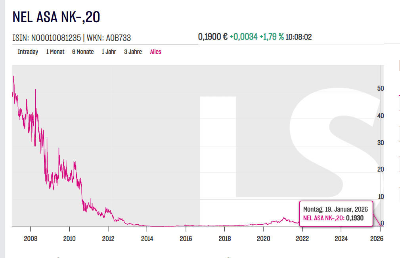Select the Intraday time range

pyautogui.click(x=28, y=52)
